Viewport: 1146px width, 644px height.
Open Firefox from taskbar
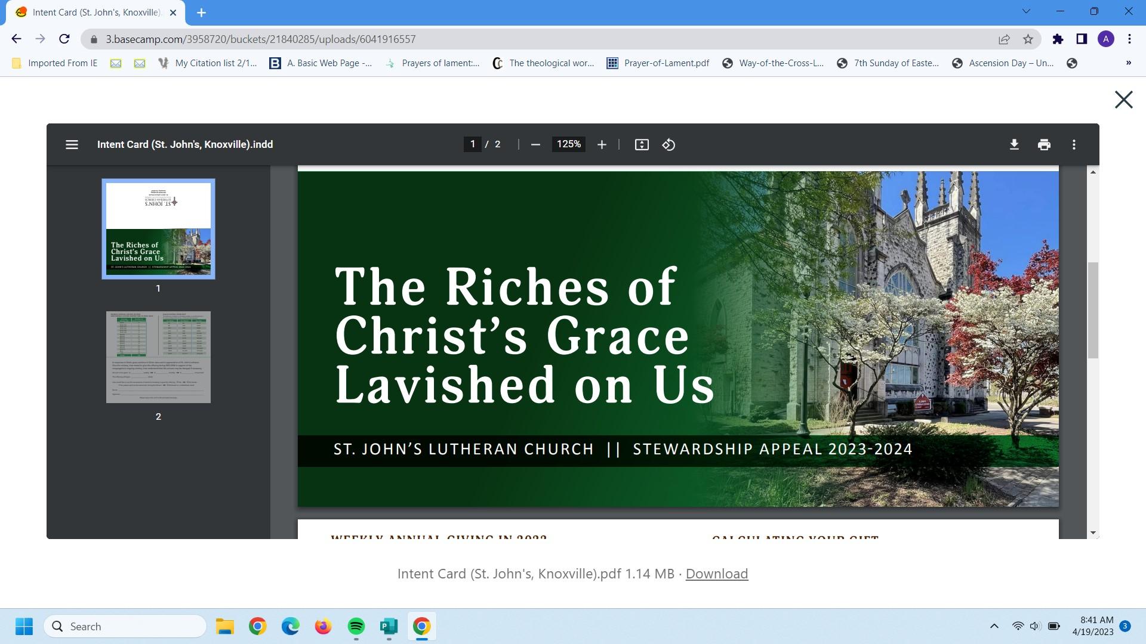point(323,626)
